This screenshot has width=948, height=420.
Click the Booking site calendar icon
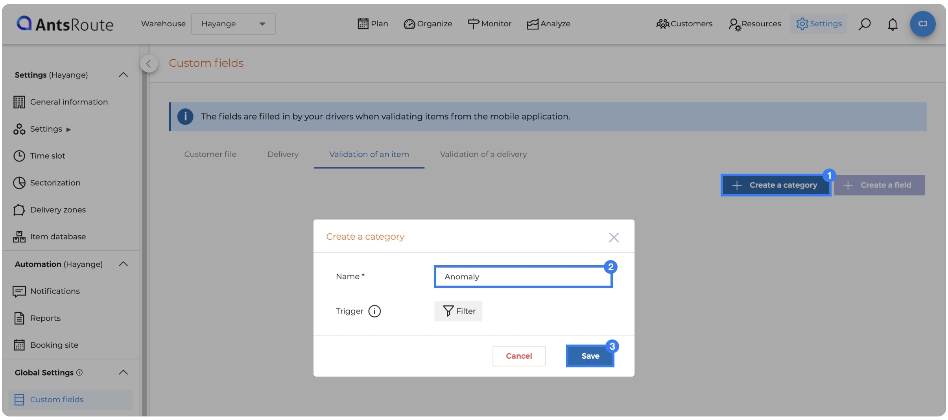(19, 345)
